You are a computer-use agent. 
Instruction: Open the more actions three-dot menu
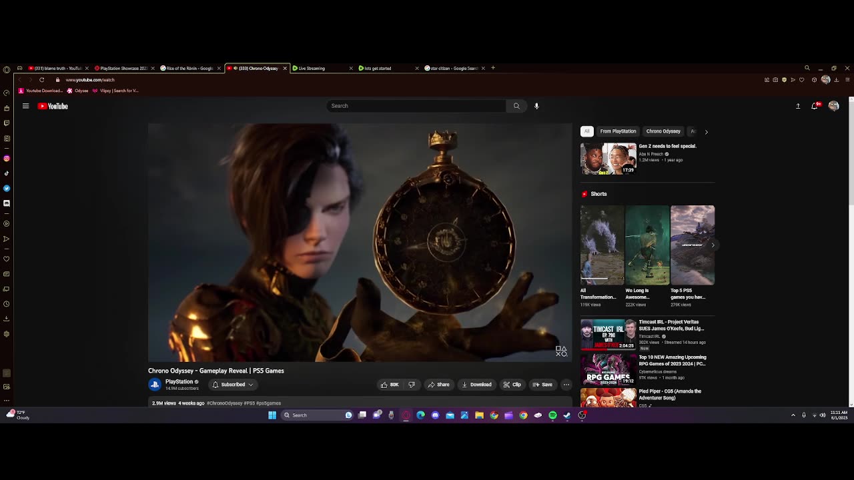pyautogui.click(x=566, y=385)
